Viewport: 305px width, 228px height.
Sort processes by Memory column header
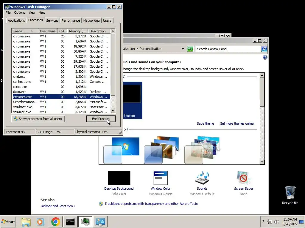(x=78, y=31)
